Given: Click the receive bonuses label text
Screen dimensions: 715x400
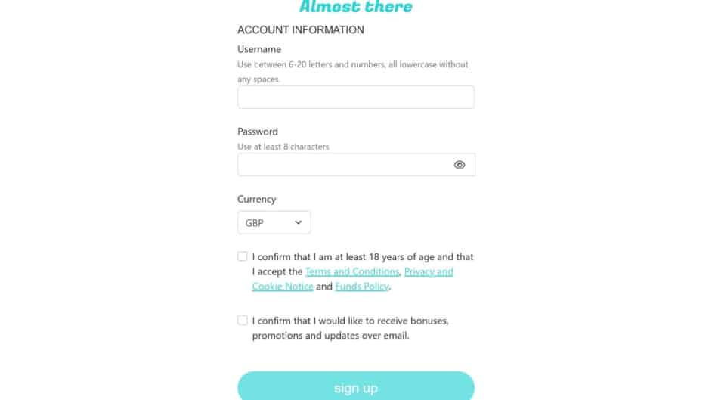Looking at the screenshot, I should (350, 321).
